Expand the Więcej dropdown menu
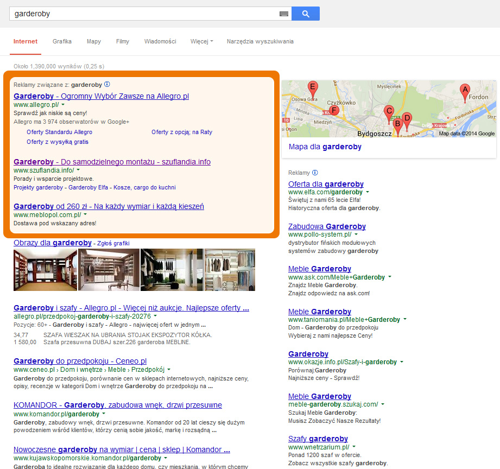 pyautogui.click(x=201, y=41)
